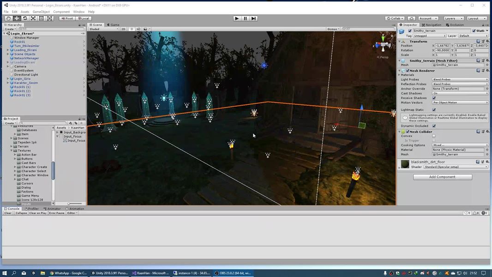Open the Assets menu
This screenshot has height=277, width=492.
click(25, 12)
